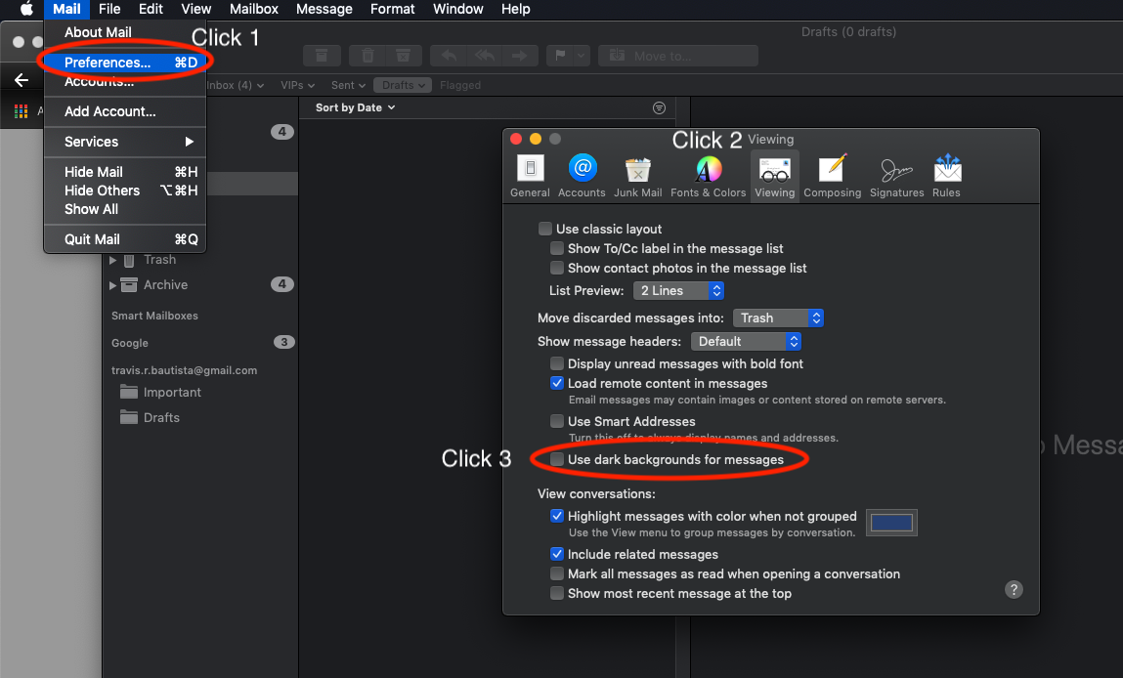Image resolution: width=1123 pixels, height=678 pixels.
Task: Click the Flagged favorites bar button
Action: click(459, 85)
